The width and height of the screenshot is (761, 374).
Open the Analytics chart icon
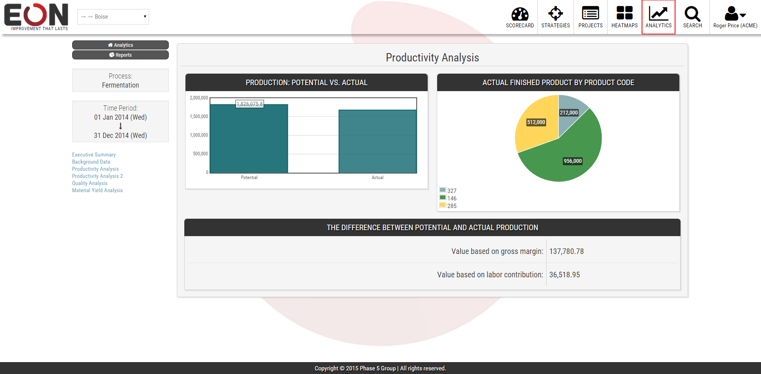pyautogui.click(x=658, y=14)
